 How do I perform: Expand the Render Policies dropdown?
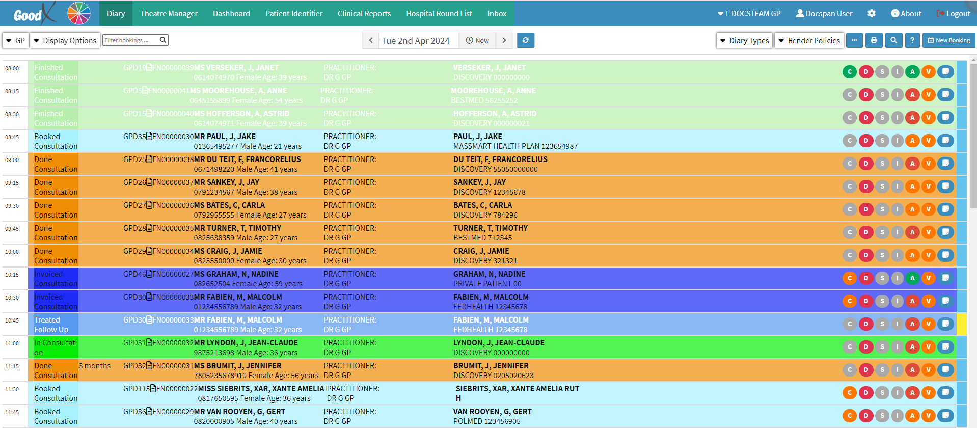(809, 40)
